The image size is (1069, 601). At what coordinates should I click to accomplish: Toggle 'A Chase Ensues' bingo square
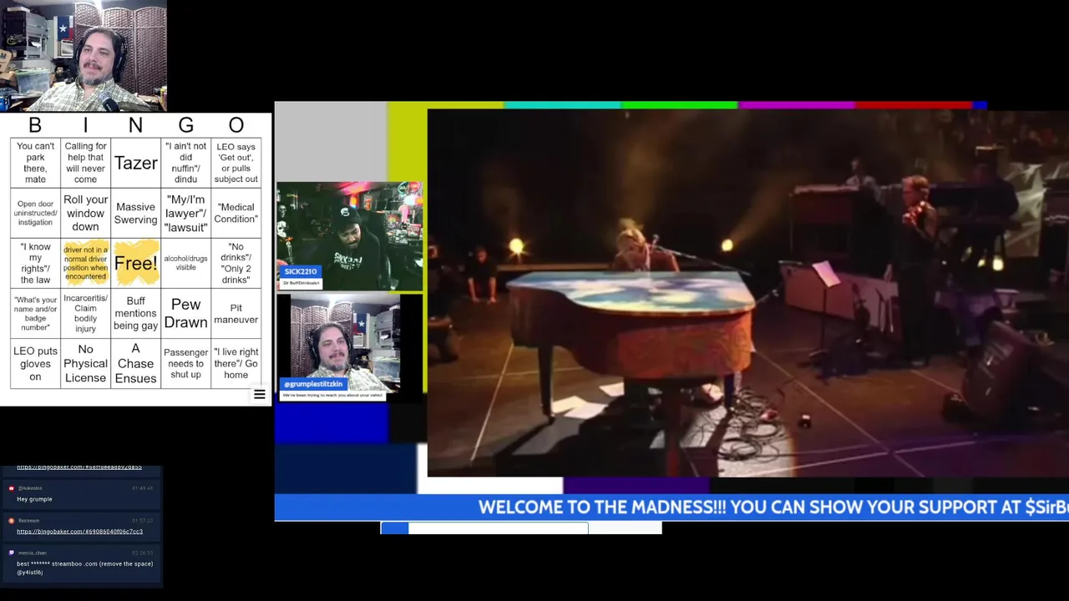click(135, 363)
